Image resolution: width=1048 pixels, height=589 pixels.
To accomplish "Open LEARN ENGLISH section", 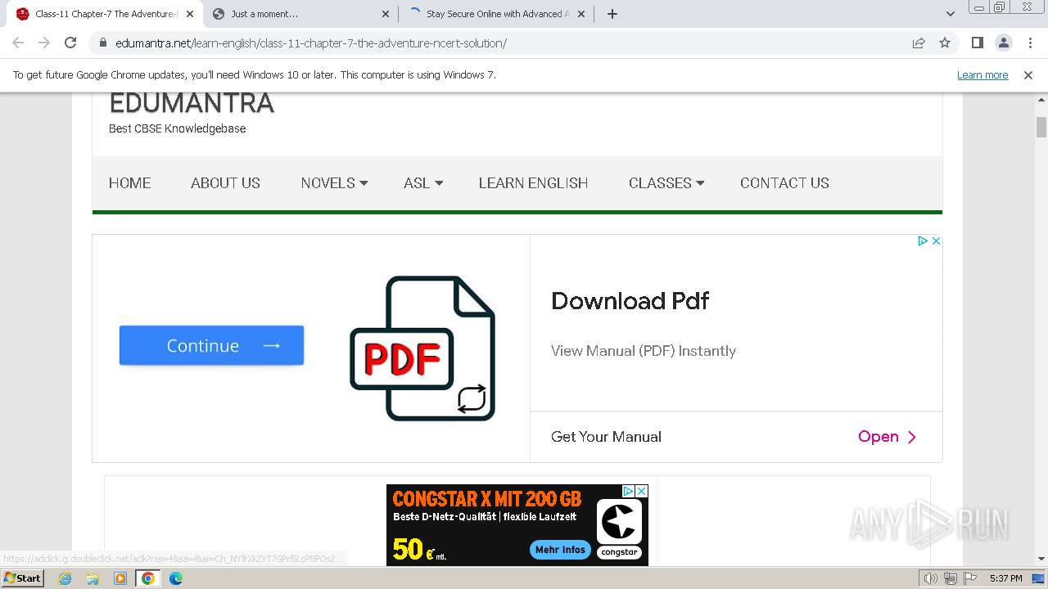I will (533, 183).
